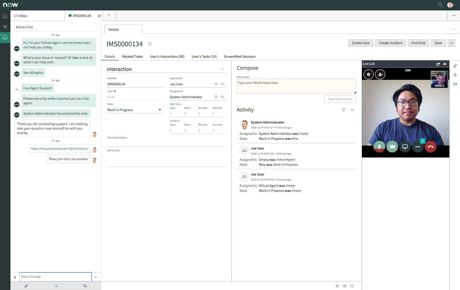
Task: Open the search magnifier in the header
Action: coord(440,5)
